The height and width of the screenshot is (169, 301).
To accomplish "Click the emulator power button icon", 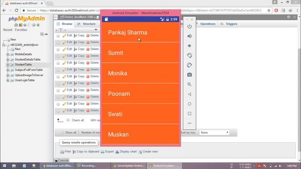I will coord(189,26).
